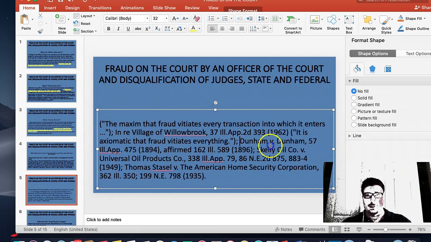The width and height of the screenshot is (431, 242).
Task: Open Size & Properties tab in Format Shape
Action: pyautogui.click(x=388, y=69)
